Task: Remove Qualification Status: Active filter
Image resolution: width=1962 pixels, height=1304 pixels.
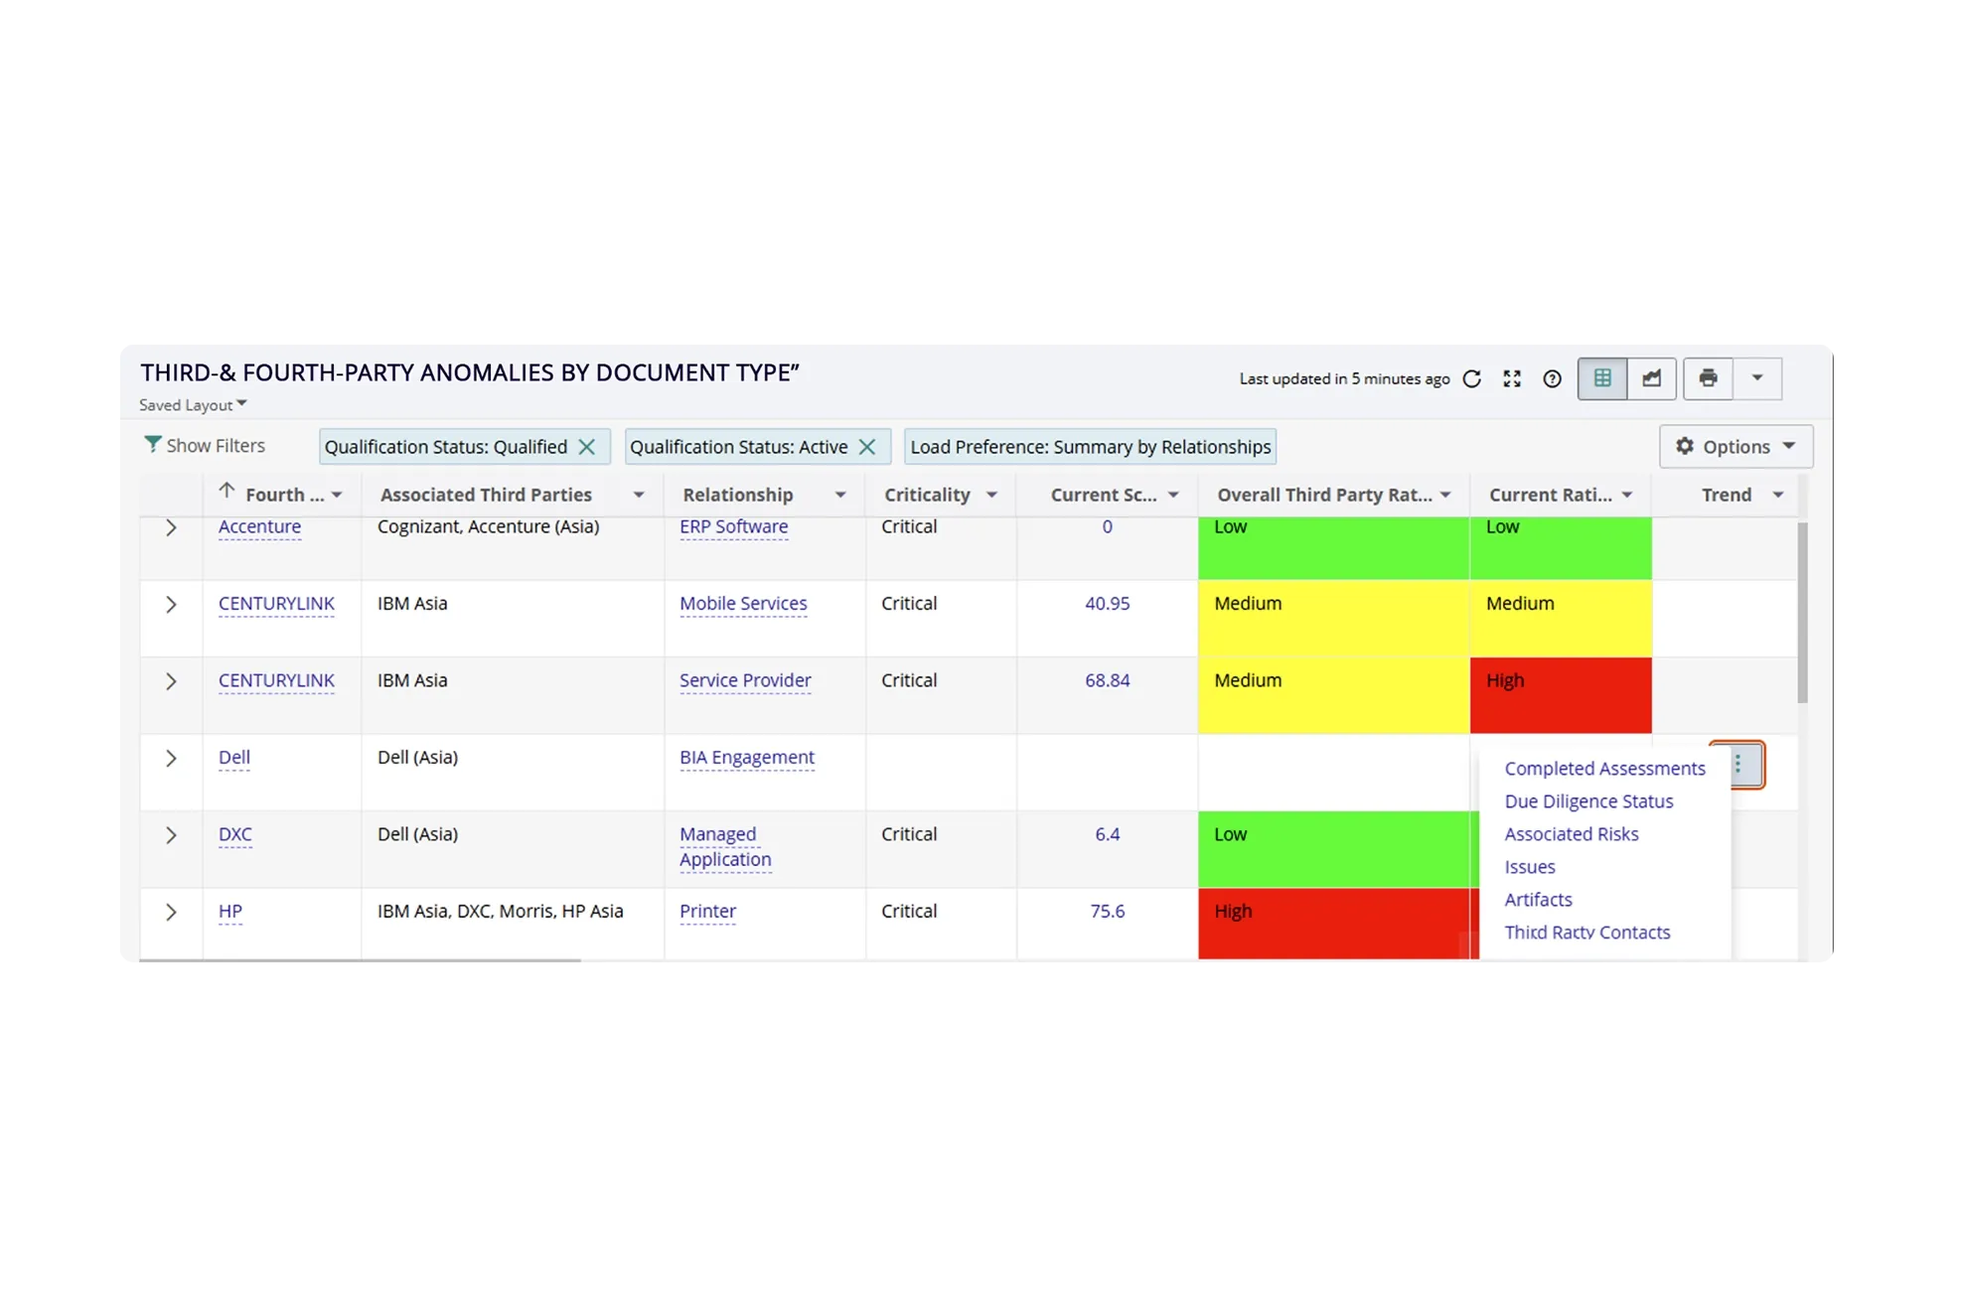Action: click(867, 447)
